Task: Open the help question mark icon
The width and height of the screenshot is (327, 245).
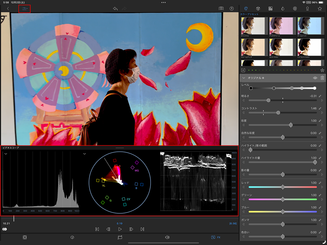Action: (x=232, y=8)
